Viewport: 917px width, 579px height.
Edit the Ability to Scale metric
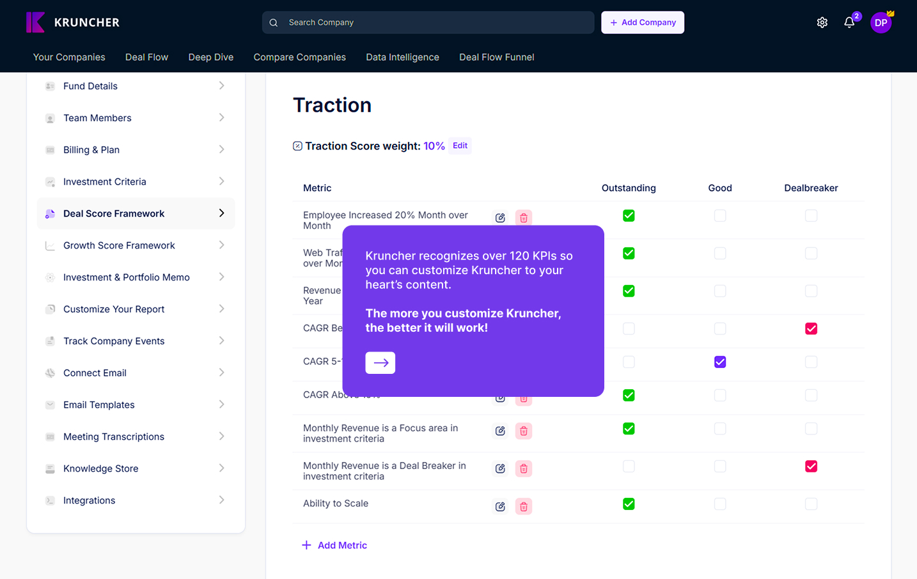click(x=500, y=507)
